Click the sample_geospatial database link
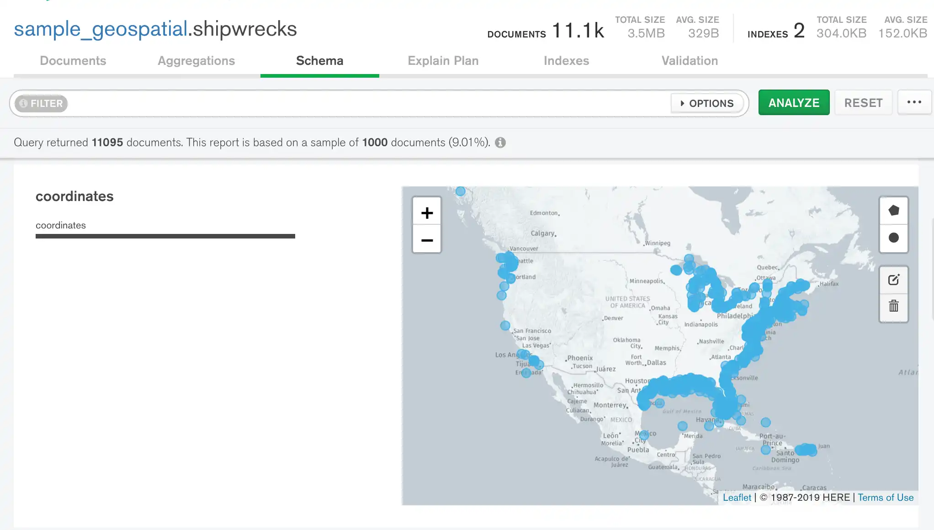934x530 pixels. click(101, 29)
